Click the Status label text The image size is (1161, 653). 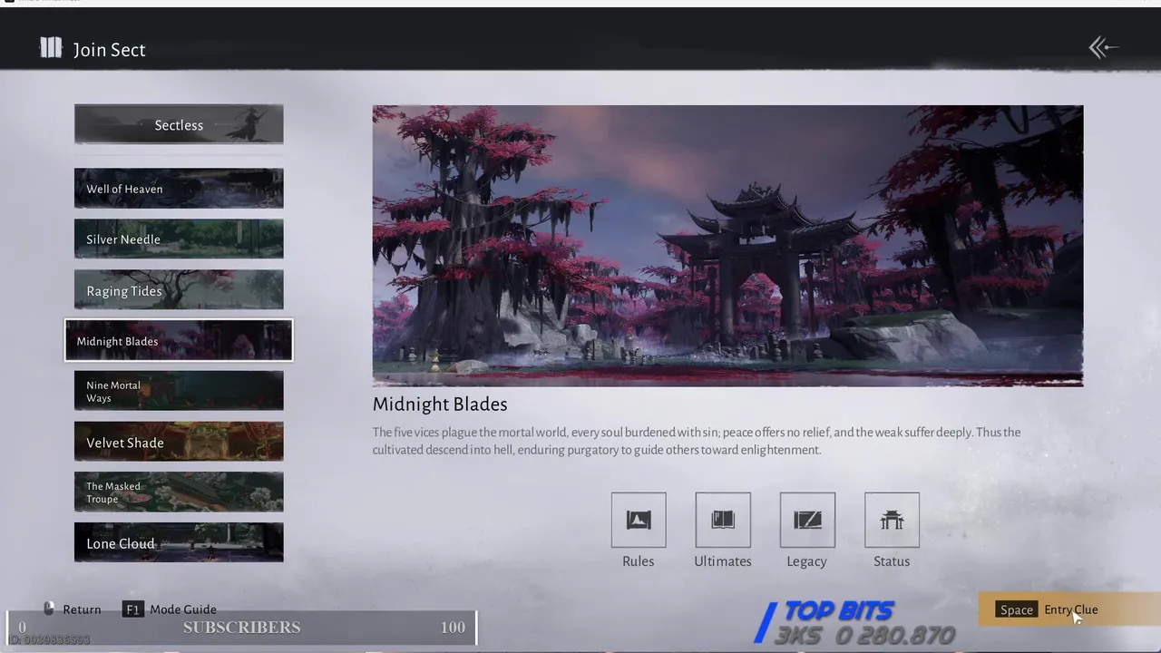pos(892,561)
